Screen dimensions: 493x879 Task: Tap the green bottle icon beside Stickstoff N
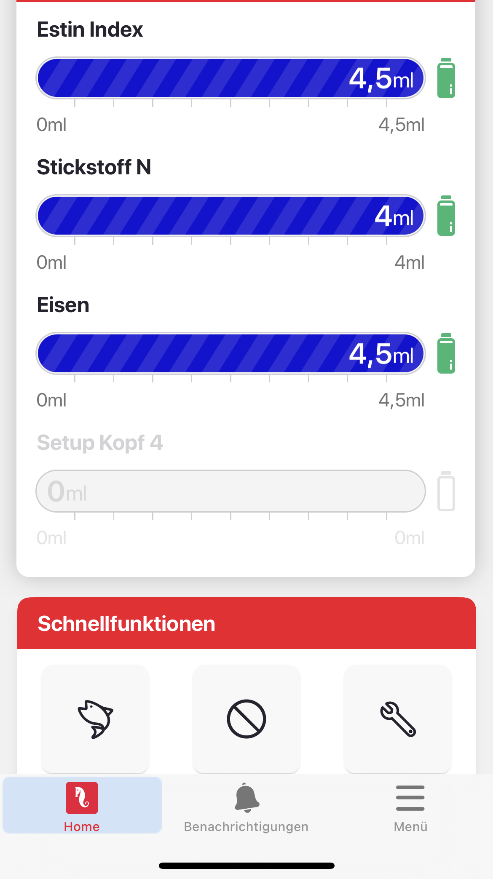point(446,216)
